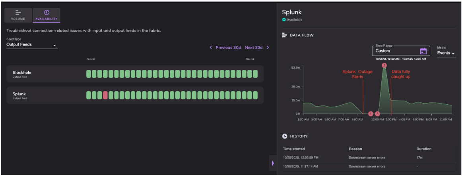Click the Duration column header
This screenshot has width=462, height=176.
[424, 149]
